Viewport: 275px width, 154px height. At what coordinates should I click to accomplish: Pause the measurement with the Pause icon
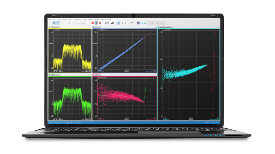pos(53,23)
